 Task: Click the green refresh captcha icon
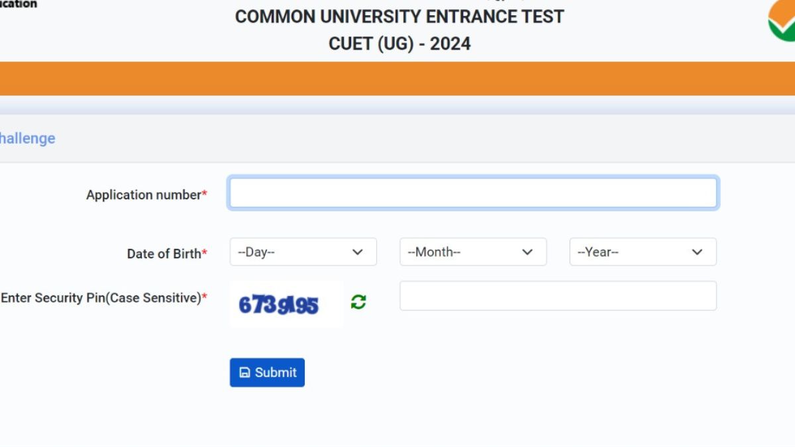pos(358,302)
